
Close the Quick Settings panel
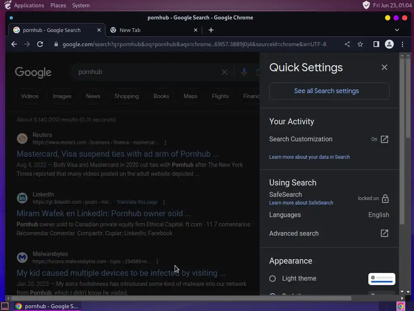click(384, 67)
